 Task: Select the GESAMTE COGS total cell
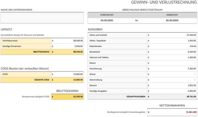(x=68, y=80)
